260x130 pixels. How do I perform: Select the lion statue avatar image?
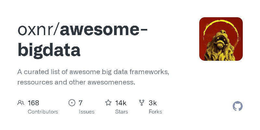pyautogui.click(x=221, y=39)
